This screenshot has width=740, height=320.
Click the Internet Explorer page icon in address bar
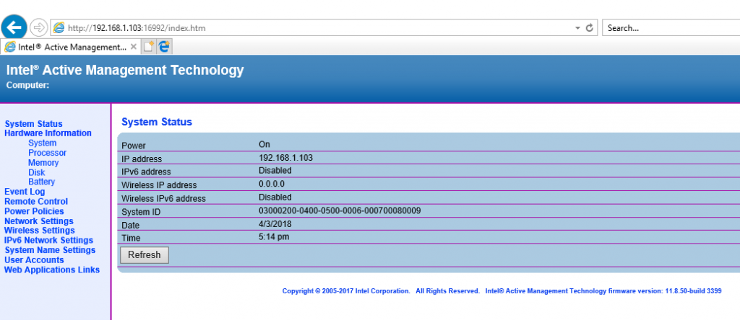(x=59, y=28)
